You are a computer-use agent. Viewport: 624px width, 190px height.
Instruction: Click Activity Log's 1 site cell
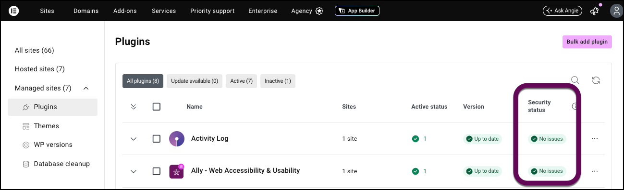[x=350, y=139]
